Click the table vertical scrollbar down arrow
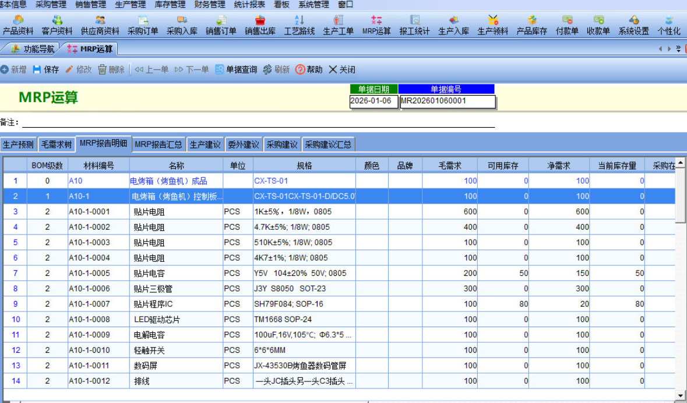This screenshot has height=403, width=687. pos(681,395)
